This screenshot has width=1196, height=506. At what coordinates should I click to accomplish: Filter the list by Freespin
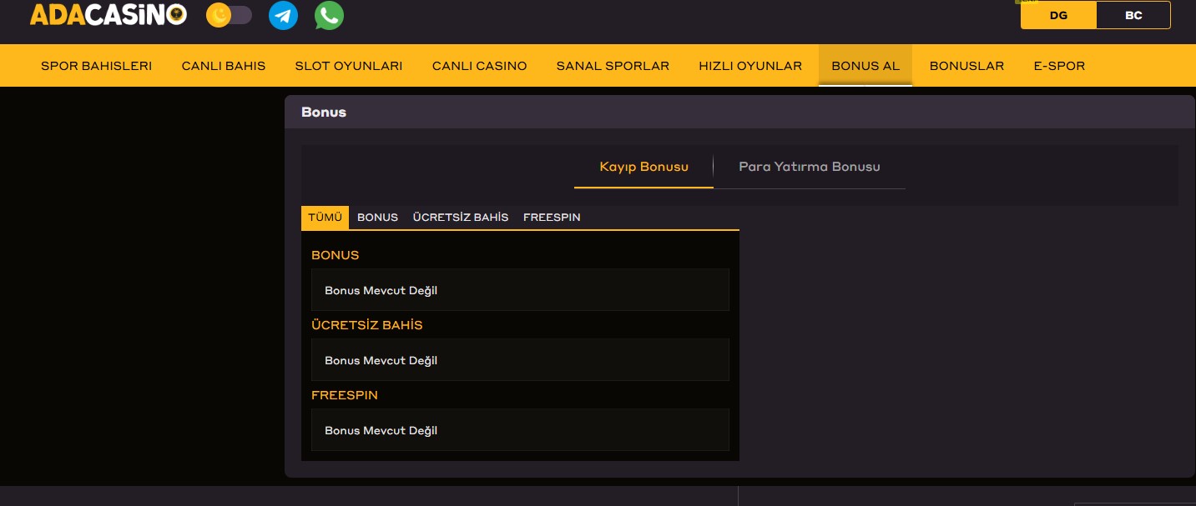[x=551, y=217]
